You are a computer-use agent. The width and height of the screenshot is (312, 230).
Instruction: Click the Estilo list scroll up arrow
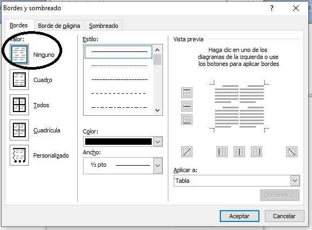[158, 50]
